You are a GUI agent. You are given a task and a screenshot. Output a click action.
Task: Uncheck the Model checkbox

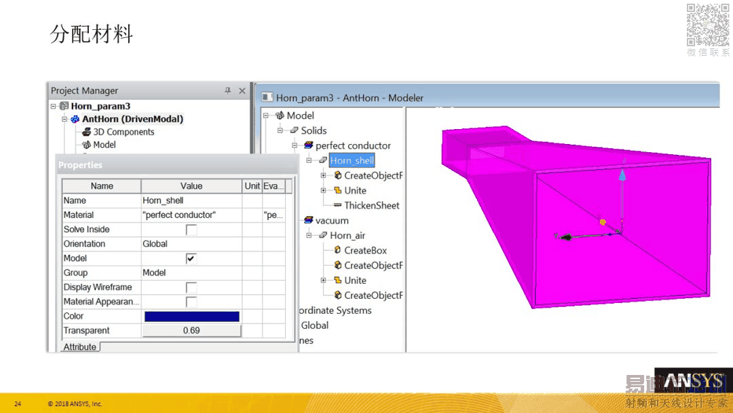click(x=191, y=259)
